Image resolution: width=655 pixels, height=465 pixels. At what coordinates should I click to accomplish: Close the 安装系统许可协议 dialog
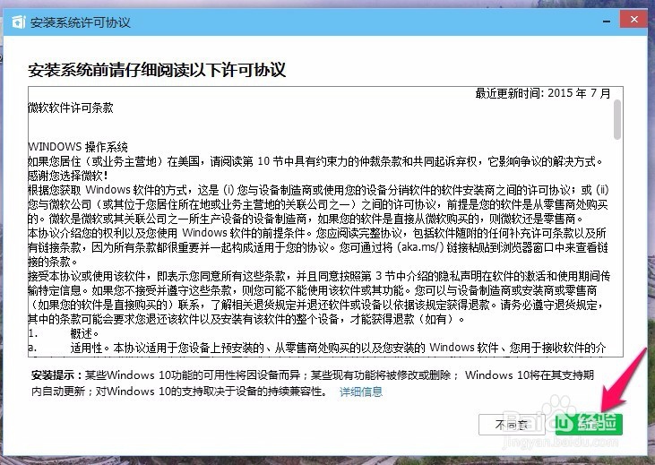pyautogui.click(x=633, y=20)
